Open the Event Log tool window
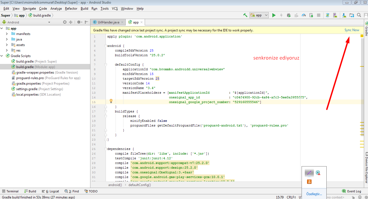Screen dimensions: 368x199 click(x=351, y=191)
